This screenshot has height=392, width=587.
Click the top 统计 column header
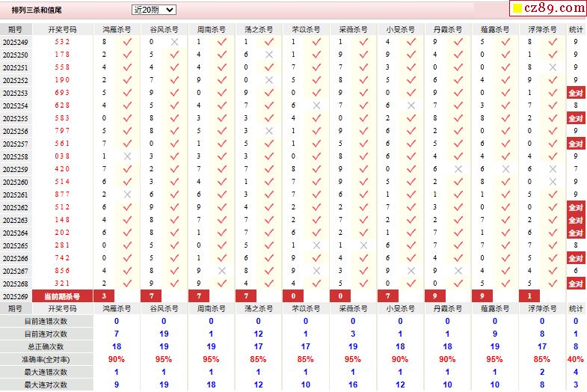point(576,29)
